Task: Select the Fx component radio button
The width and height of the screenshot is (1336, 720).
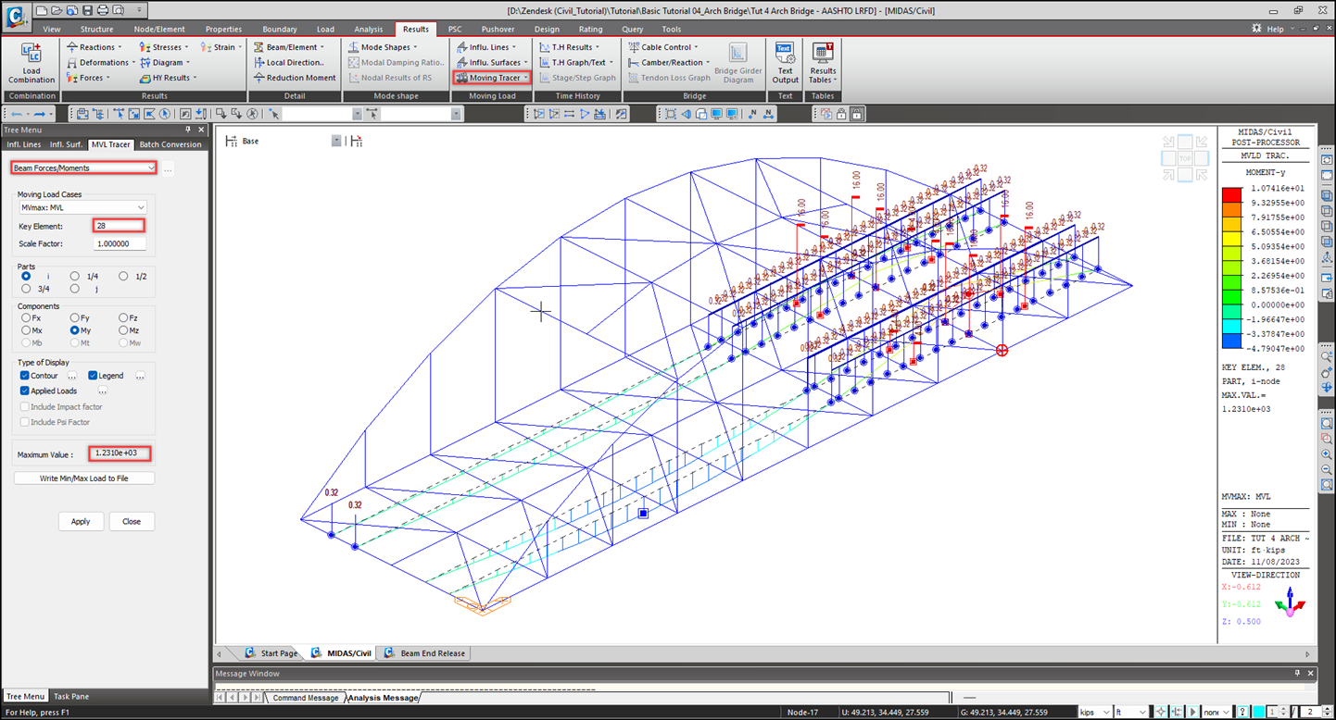Action: pos(26,317)
